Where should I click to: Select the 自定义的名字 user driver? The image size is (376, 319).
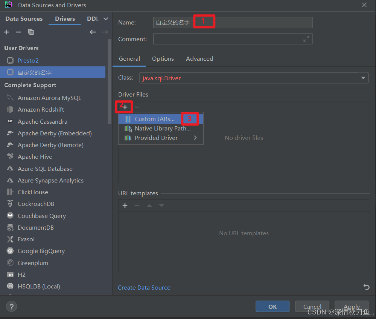53,72
